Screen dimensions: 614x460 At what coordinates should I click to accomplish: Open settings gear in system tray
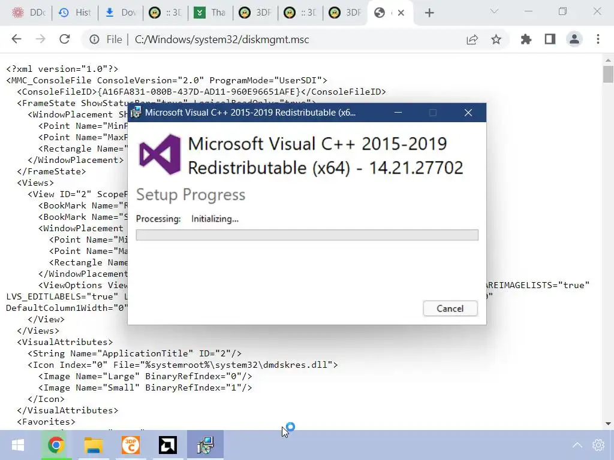[x=598, y=445]
